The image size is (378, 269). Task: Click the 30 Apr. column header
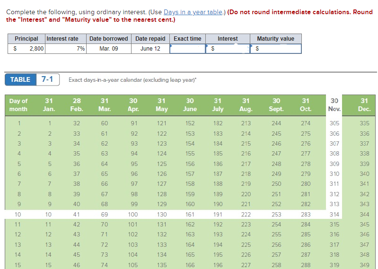pos(133,105)
